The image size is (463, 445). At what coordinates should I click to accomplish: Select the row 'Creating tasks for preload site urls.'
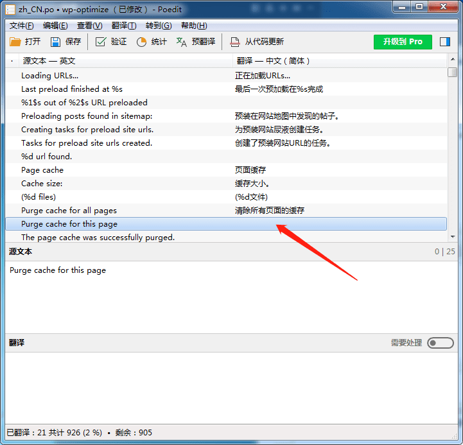click(226, 130)
